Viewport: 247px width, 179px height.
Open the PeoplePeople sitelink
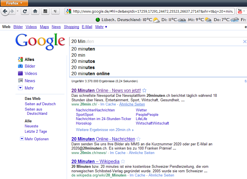point(147,114)
